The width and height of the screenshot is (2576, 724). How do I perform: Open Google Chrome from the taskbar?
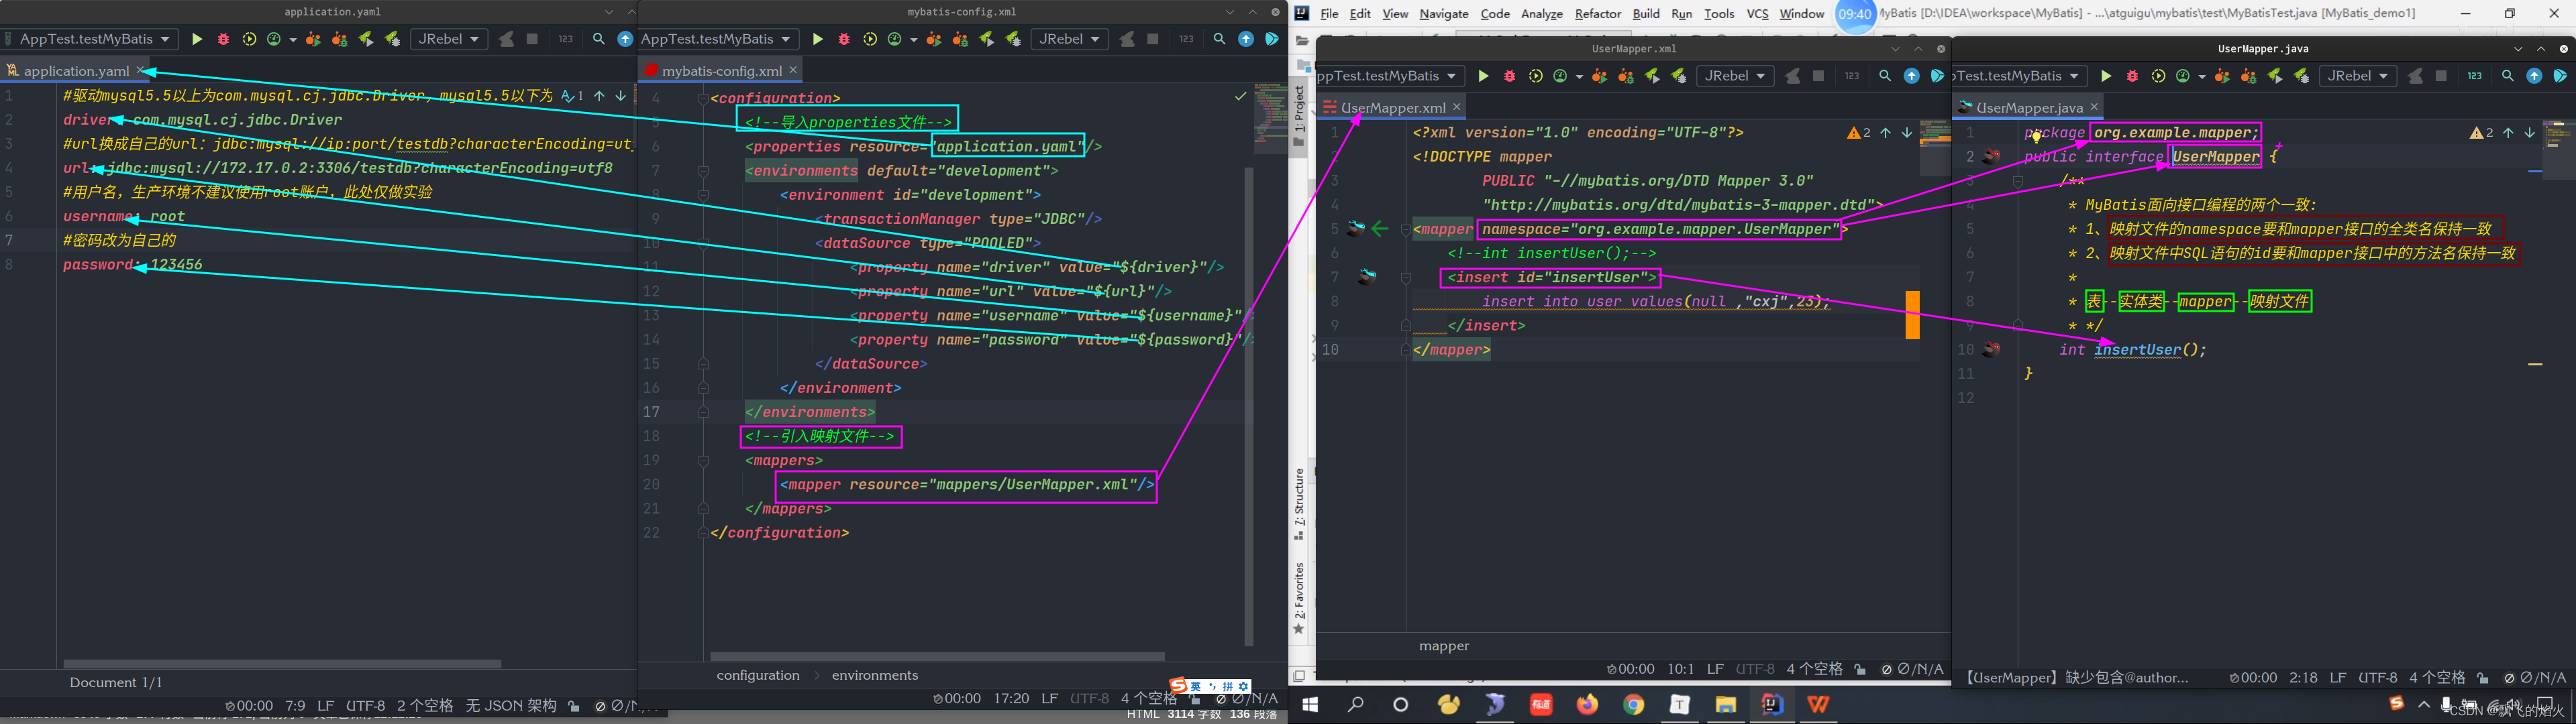point(1633,705)
